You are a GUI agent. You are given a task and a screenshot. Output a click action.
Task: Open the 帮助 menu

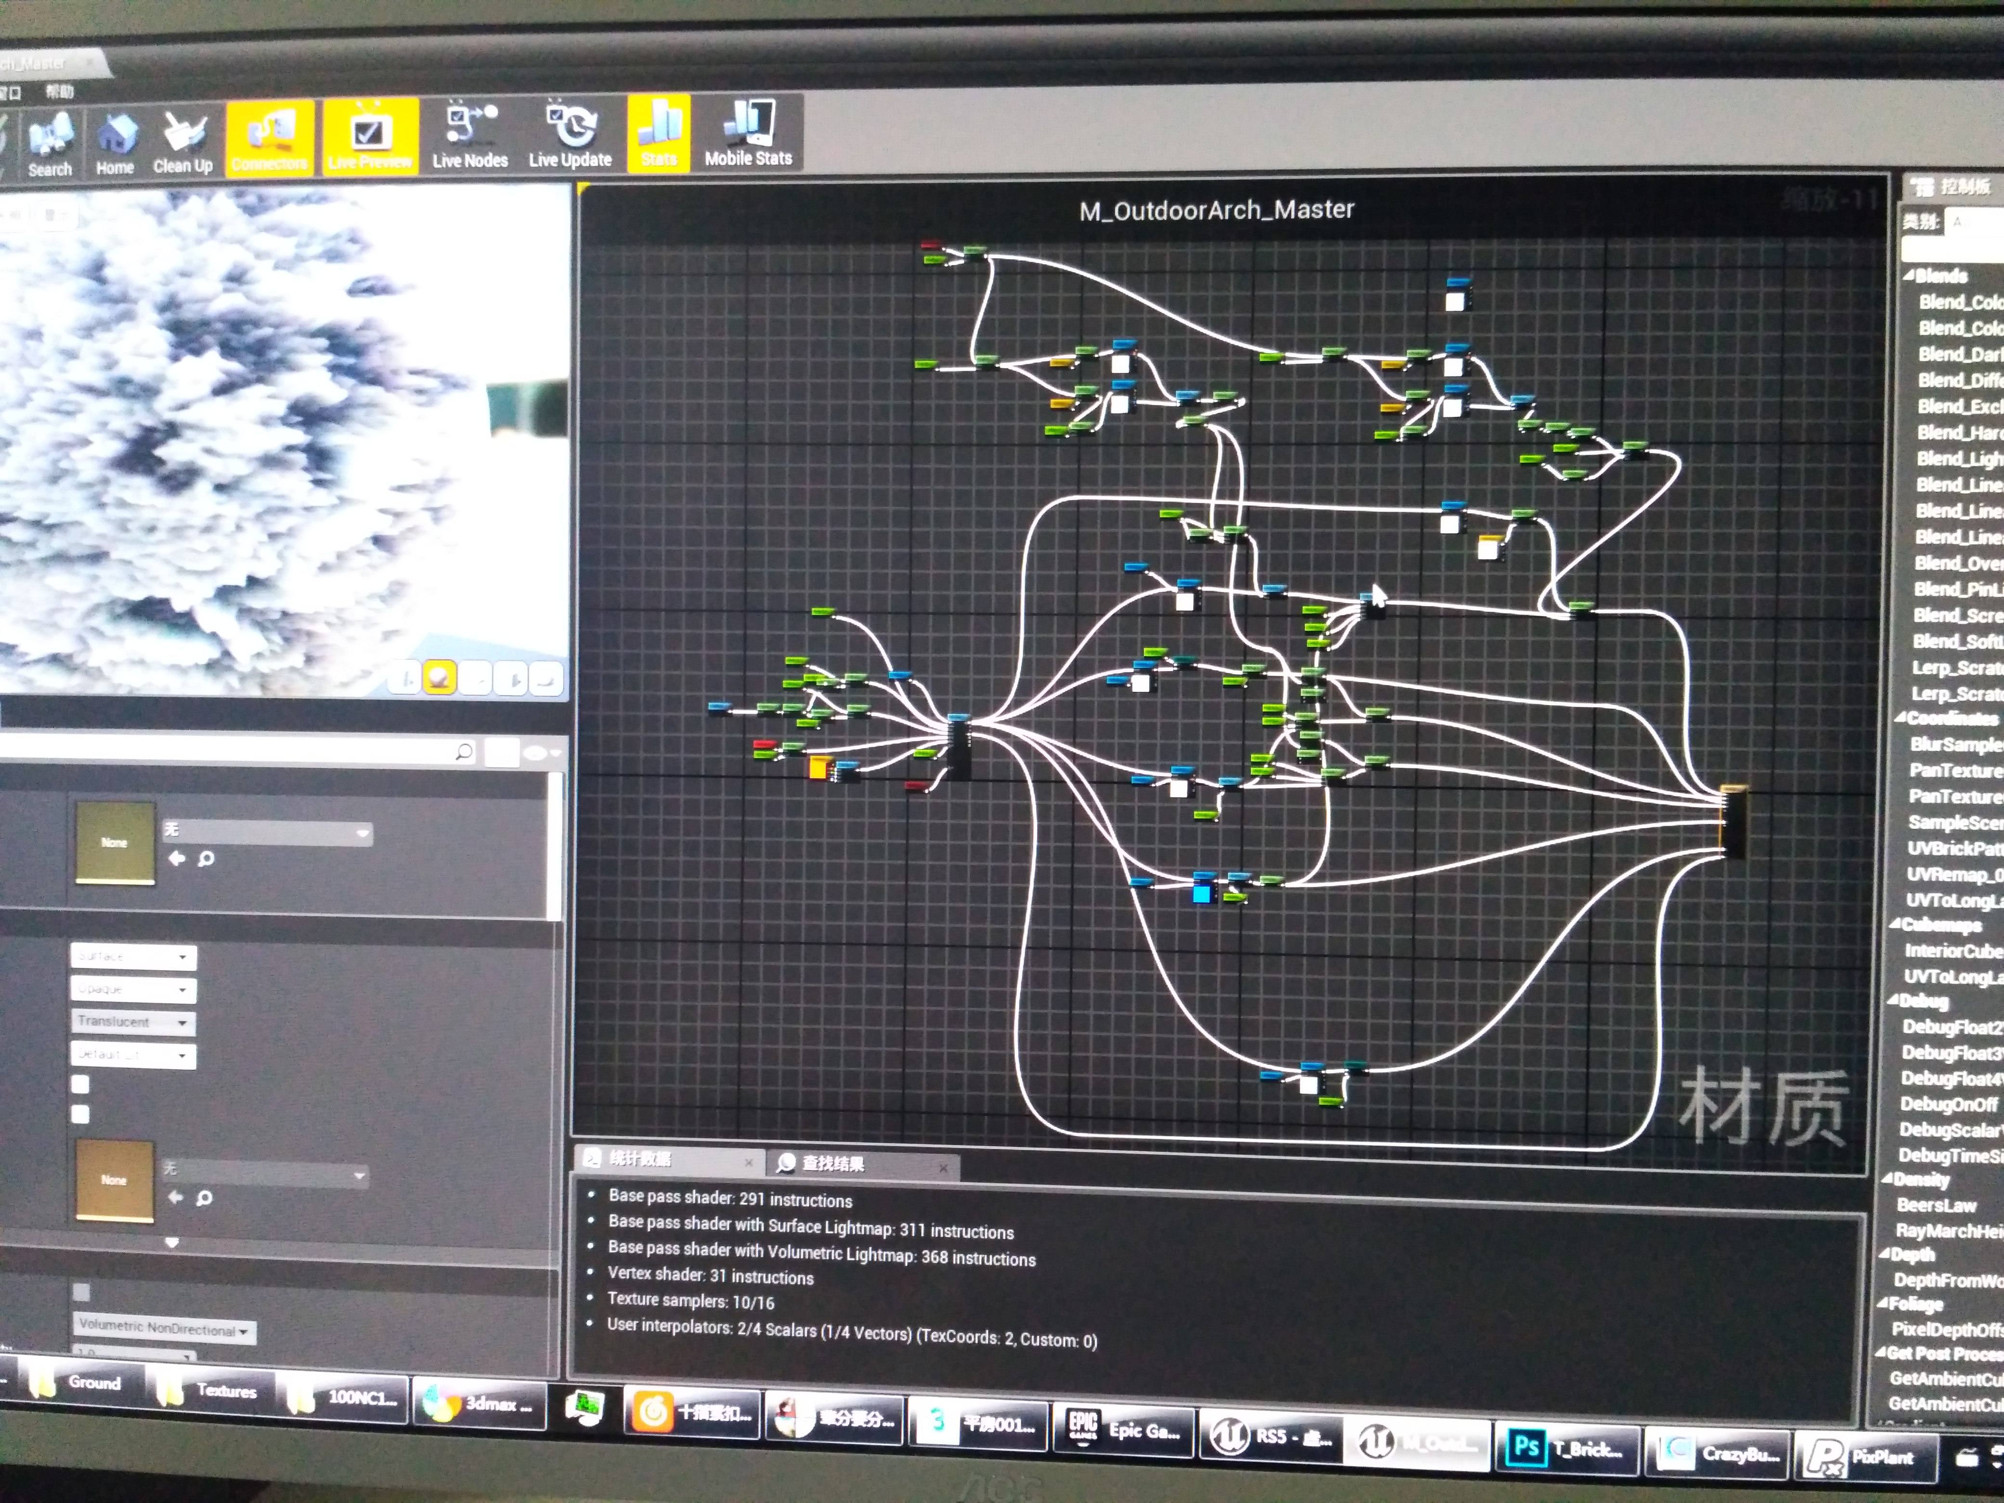click(x=60, y=91)
